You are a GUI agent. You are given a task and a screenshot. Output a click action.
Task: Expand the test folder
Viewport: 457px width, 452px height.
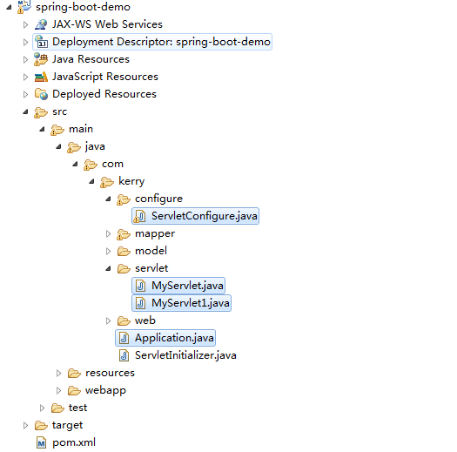coord(43,408)
